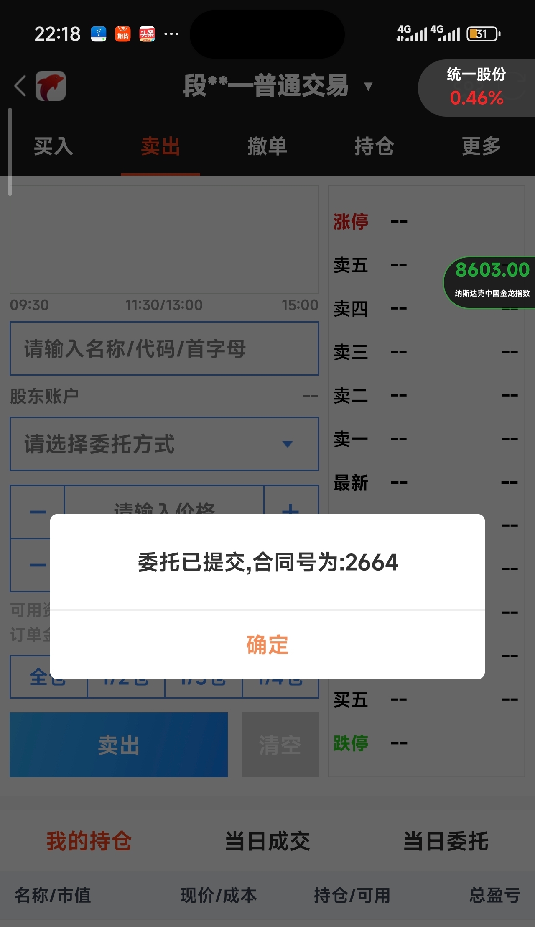The width and height of the screenshot is (535, 927).
Task: Open the 统一股份 0.46% floating quote
Action: click(x=476, y=87)
